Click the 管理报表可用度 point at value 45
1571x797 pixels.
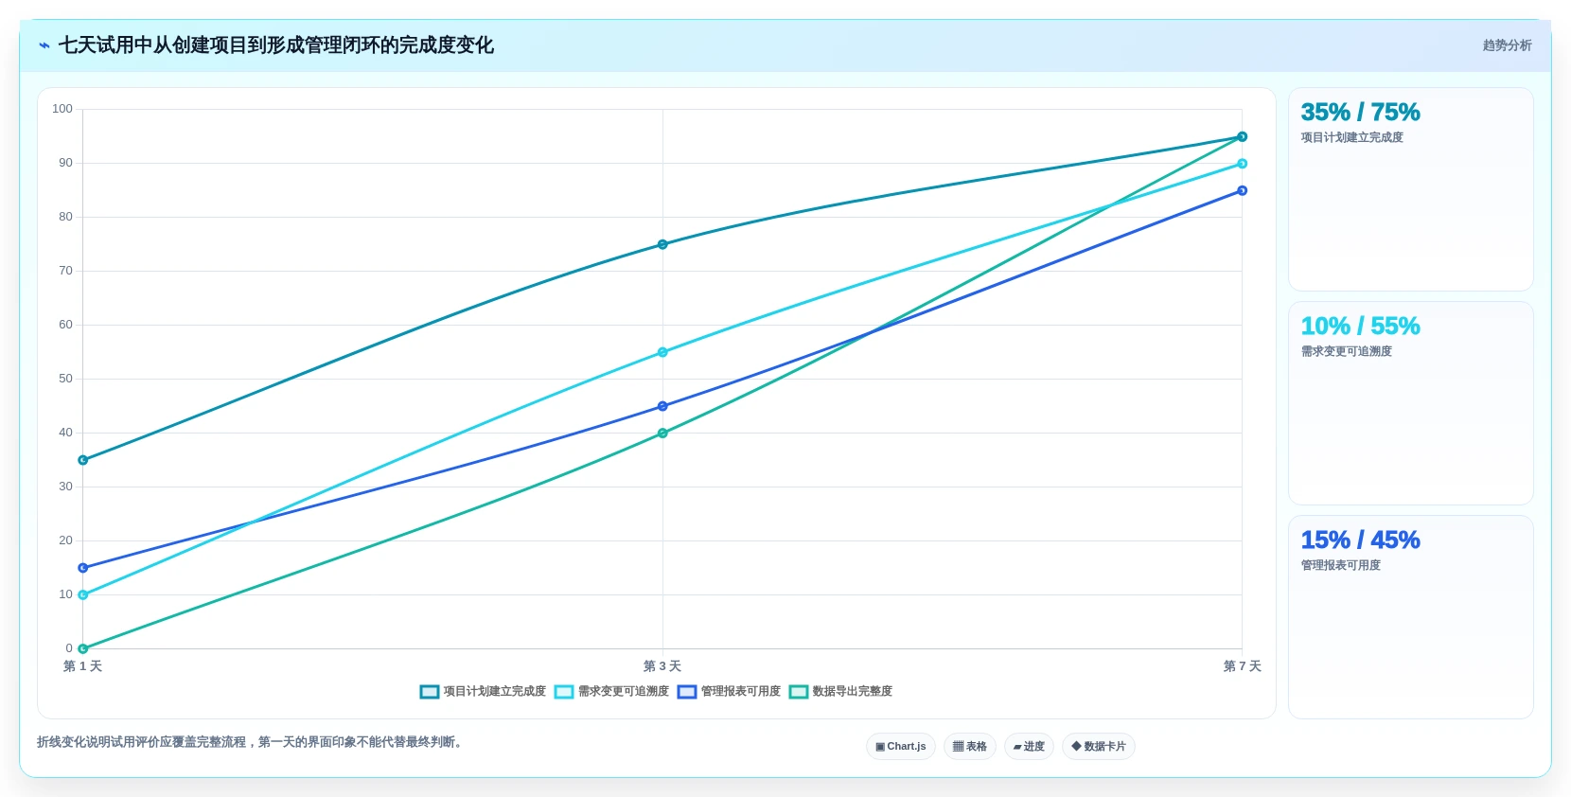[x=662, y=406]
